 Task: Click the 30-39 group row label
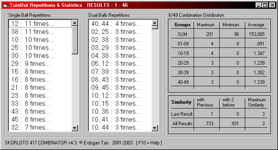point(183,72)
